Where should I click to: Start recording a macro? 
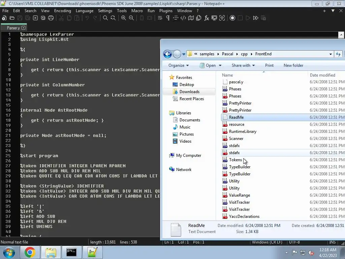(x=232, y=18)
